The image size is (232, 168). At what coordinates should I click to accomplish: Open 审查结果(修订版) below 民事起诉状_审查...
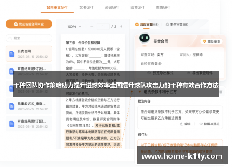point(29,123)
